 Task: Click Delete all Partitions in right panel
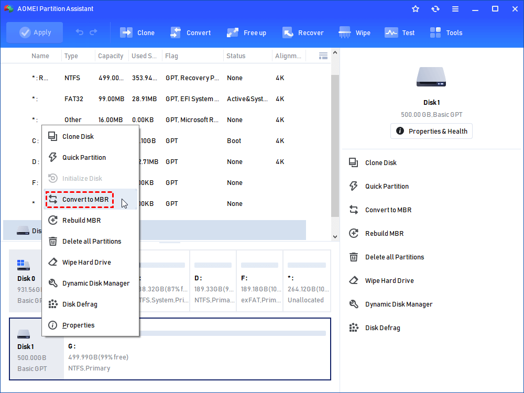[x=386, y=257]
